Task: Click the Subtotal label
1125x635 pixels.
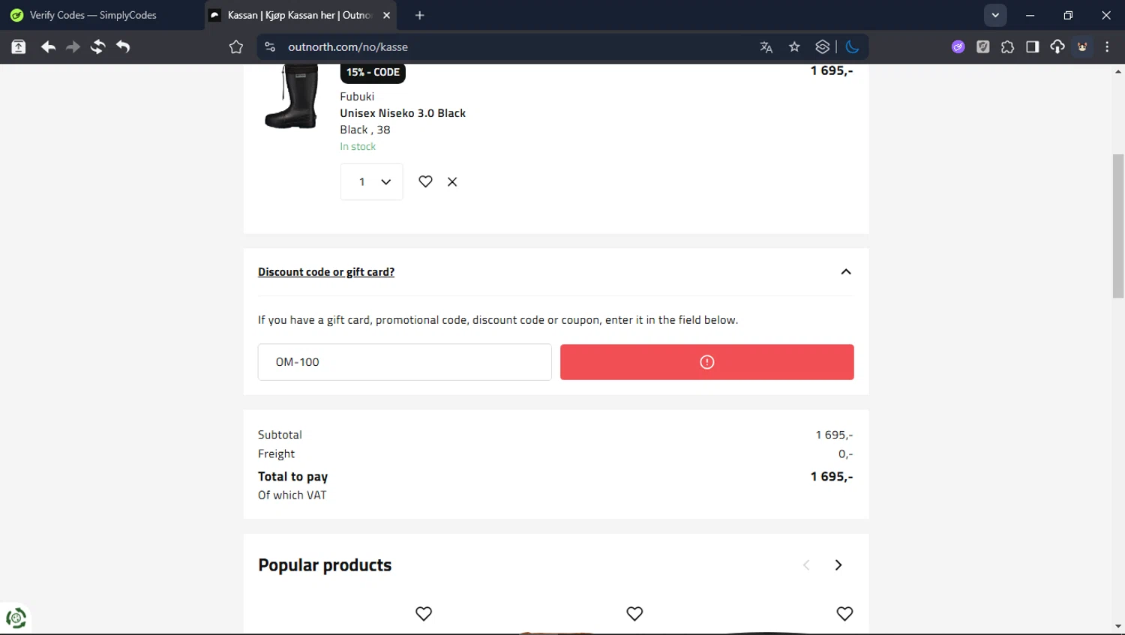Action: (x=280, y=435)
